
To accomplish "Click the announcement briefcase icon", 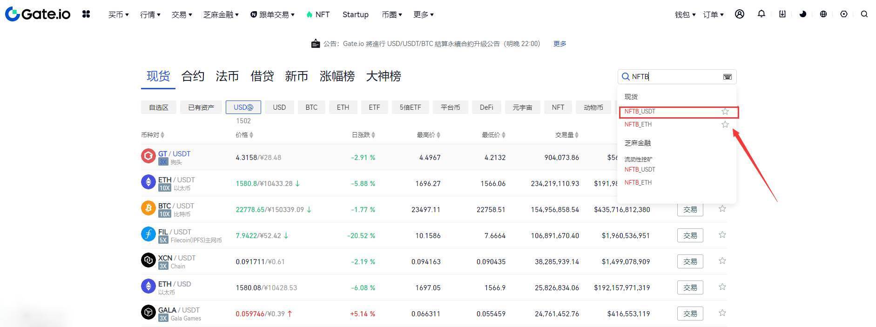I will (316, 44).
